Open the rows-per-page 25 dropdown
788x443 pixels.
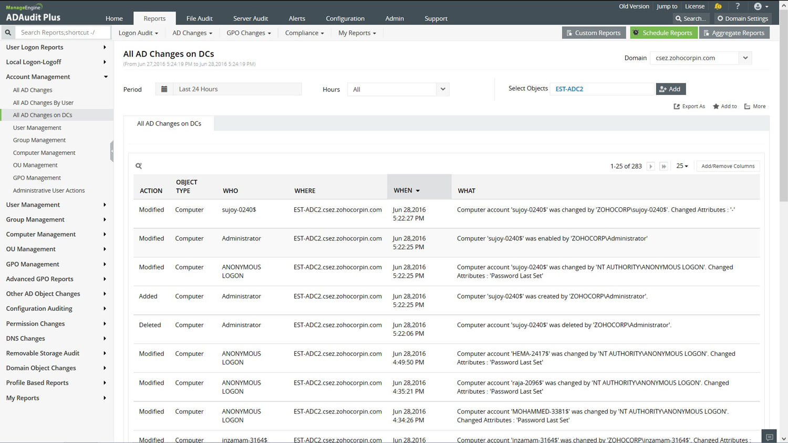click(682, 166)
